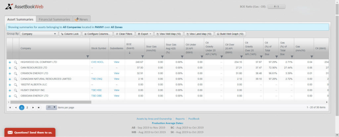Go to the first page of results
Screen dimensions: 339x137
[10, 108]
